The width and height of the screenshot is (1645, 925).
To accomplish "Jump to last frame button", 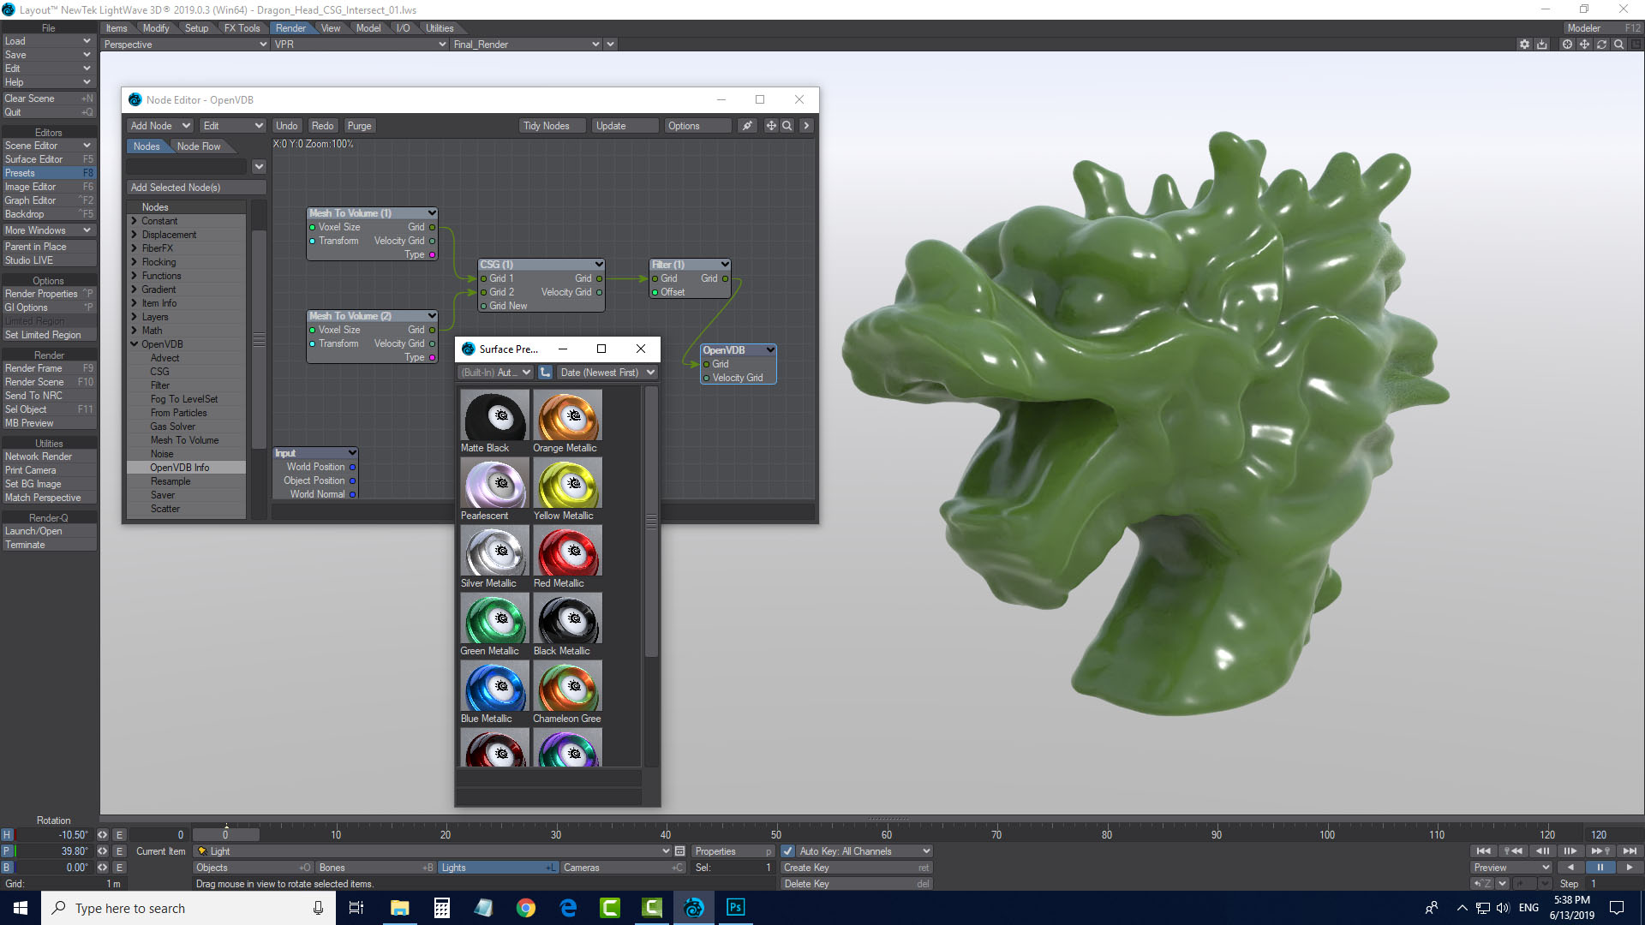I will (1630, 851).
